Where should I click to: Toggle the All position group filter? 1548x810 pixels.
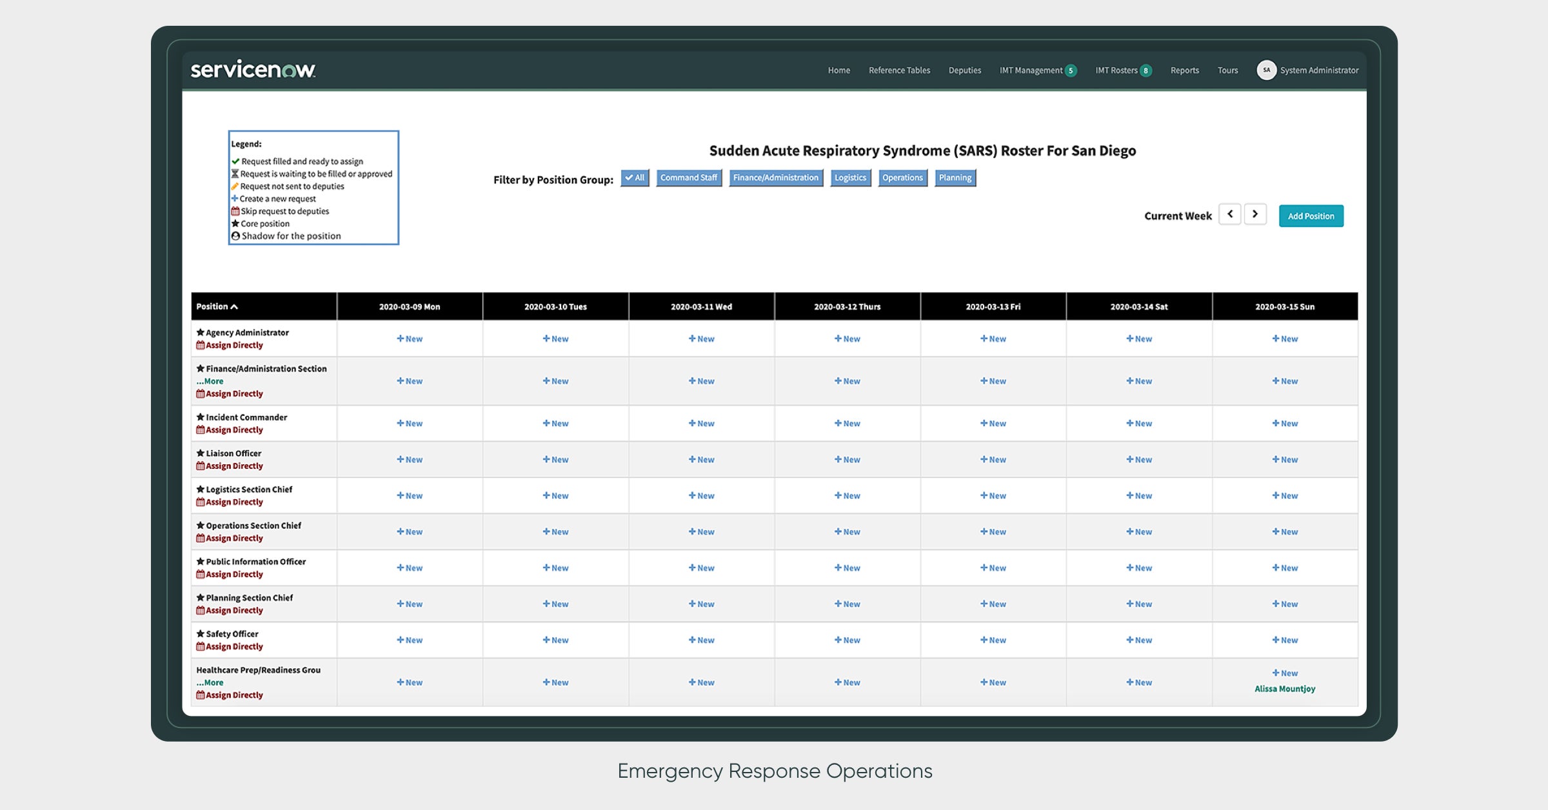(635, 178)
